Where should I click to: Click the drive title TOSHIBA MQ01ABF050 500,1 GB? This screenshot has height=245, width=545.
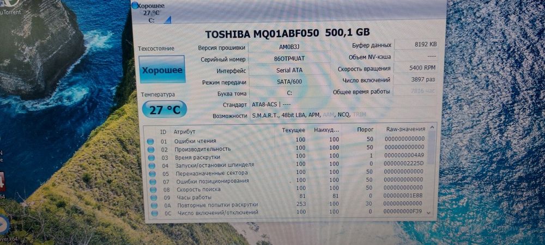(x=287, y=33)
